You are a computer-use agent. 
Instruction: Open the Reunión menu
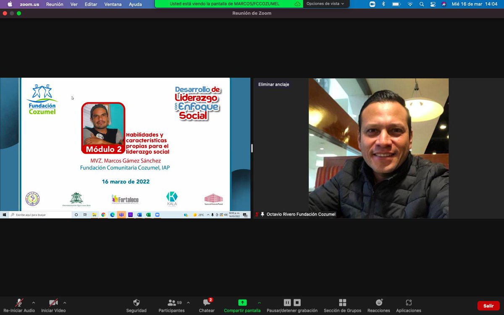(x=55, y=4)
